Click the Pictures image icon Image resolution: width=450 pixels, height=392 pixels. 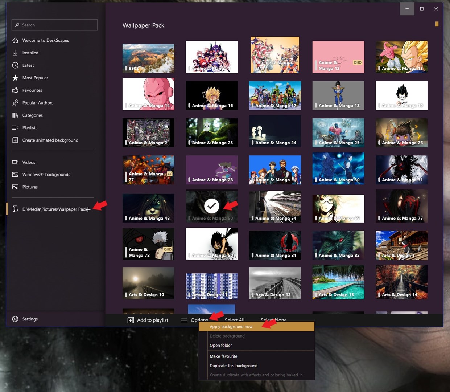[x=15, y=187]
